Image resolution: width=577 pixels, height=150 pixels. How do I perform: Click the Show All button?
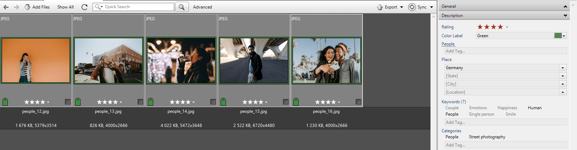(x=66, y=7)
